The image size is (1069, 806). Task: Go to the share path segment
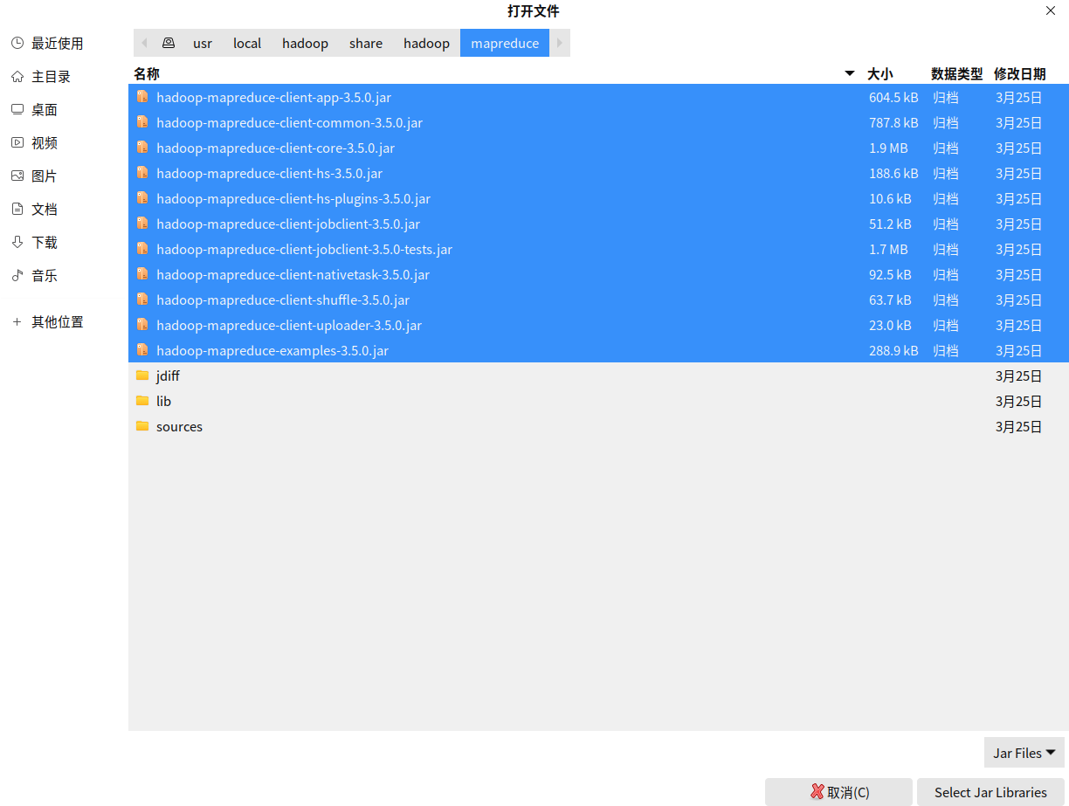click(366, 43)
